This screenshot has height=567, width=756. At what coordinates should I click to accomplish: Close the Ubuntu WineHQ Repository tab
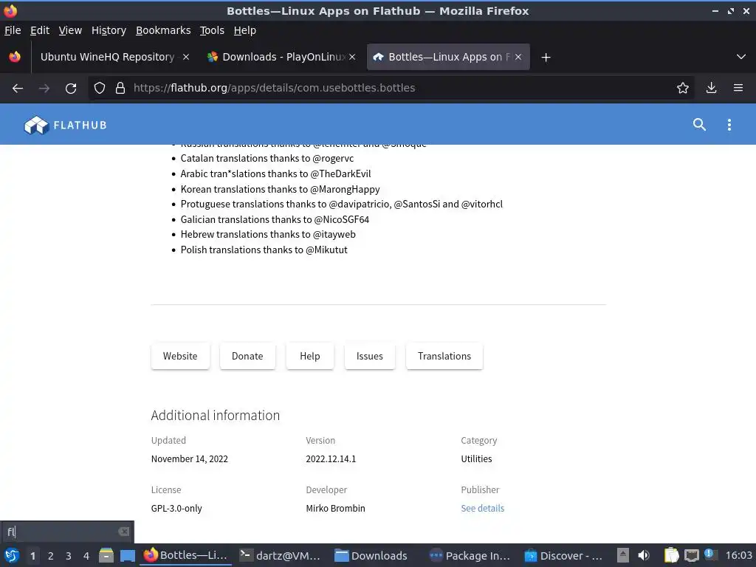click(x=186, y=57)
